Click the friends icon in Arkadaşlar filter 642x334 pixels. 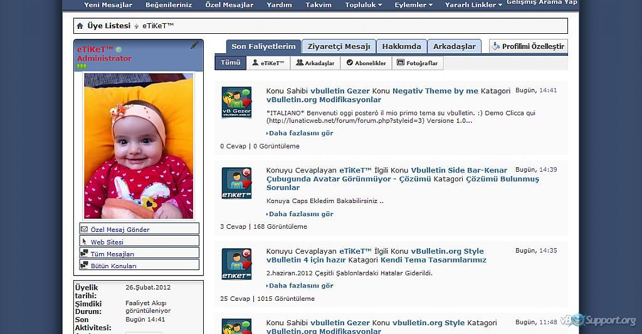click(x=300, y=63)
